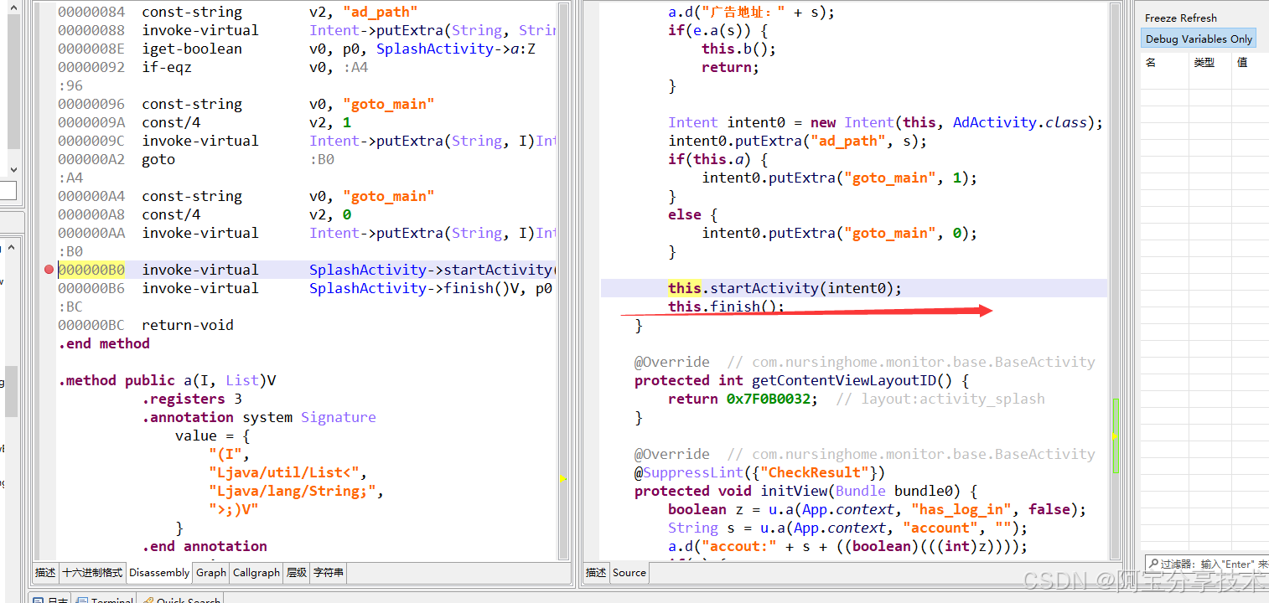Click the "account" string in source
1269x603 pixels.
click(x=940, y=528)
